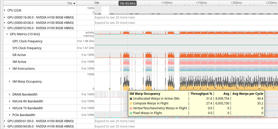This screenshot has height=129, width=278.
Task: Click the 14s 43.4ms cursor time badge
Action: [127, 3]
